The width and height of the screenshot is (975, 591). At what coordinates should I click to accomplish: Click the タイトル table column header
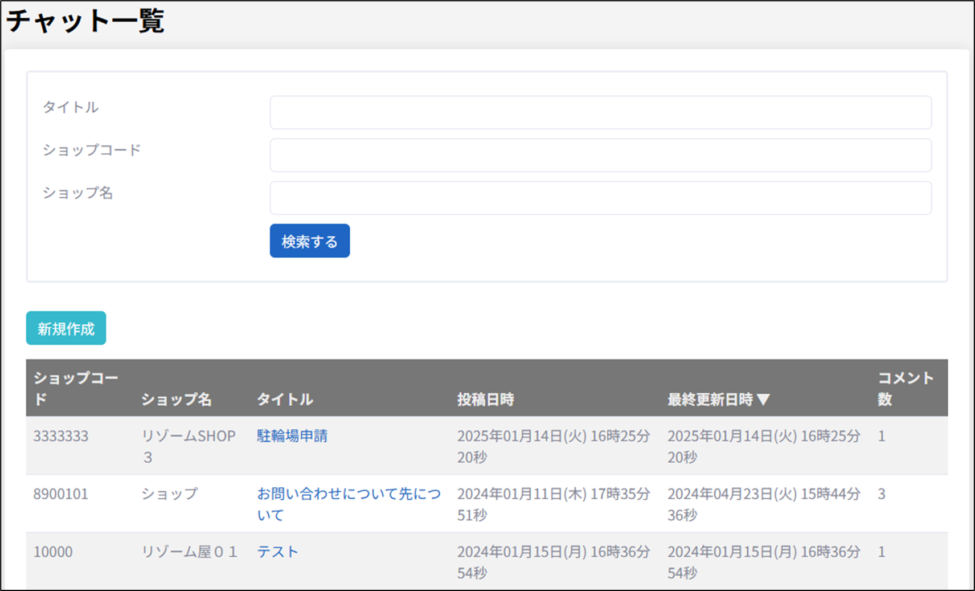point(285,400)
